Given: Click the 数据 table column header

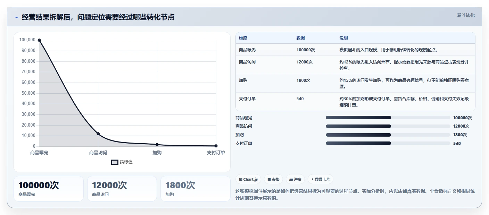Looking at the screenshot, I should coord(301,38).
